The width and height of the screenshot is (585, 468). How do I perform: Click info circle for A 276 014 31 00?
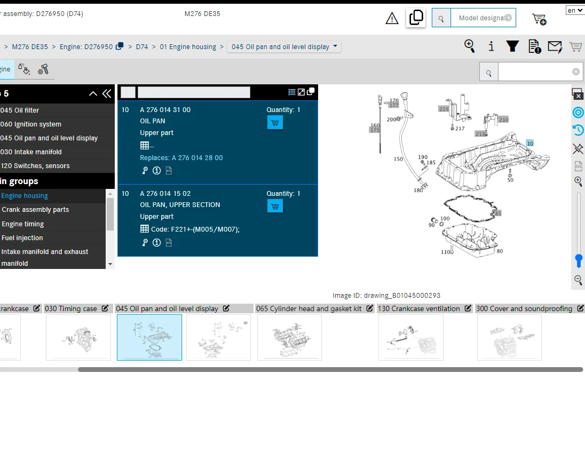(x=157, y=170)
